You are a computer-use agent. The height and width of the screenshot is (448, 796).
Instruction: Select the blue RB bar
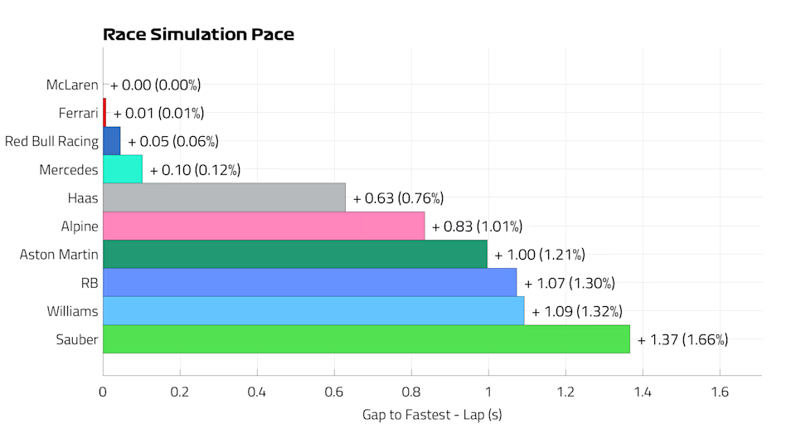[x=309, y=283]
